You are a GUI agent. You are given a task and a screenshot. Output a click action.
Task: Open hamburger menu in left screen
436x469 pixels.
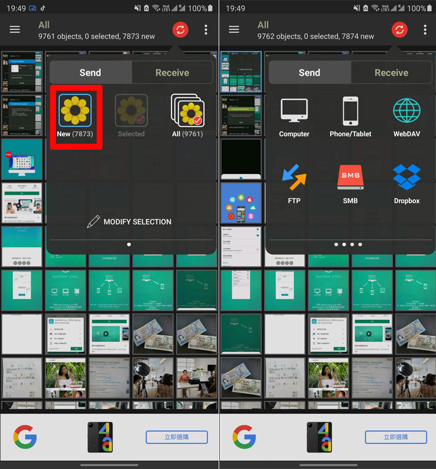coord(15,29)
